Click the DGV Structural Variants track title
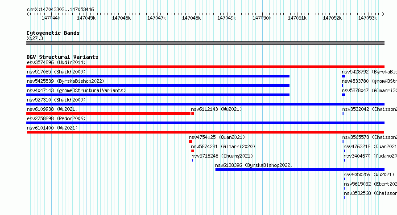 pos(62,57)
